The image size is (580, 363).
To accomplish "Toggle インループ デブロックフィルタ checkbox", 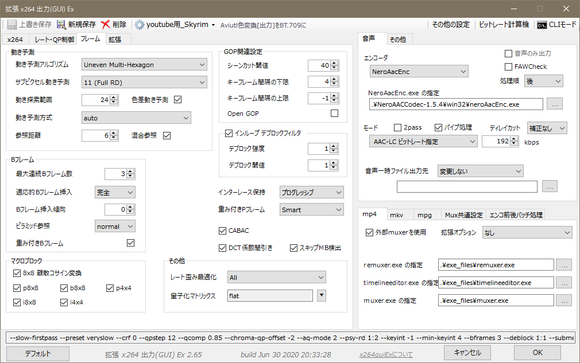I will (229, 133).
